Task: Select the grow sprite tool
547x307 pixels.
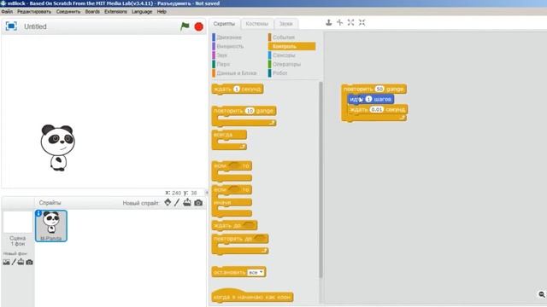Action: tap(350, 23)
